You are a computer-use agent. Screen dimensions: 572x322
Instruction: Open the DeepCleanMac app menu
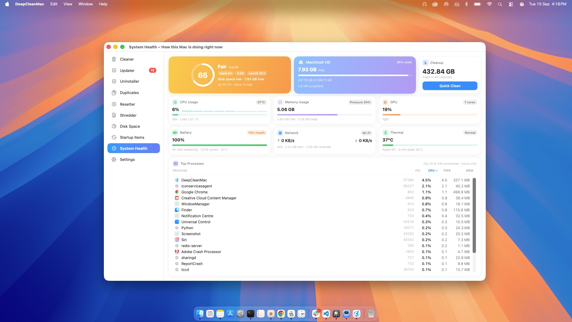click(30, 4)
